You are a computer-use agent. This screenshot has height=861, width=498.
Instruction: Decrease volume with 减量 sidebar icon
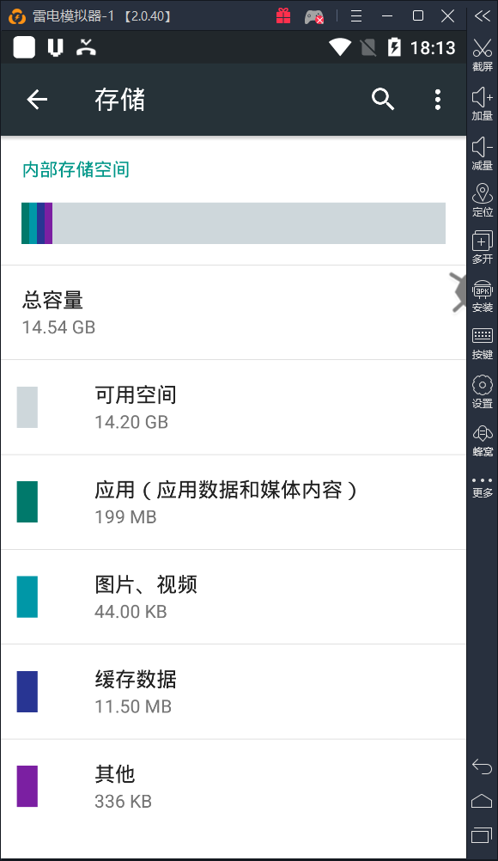482,150
